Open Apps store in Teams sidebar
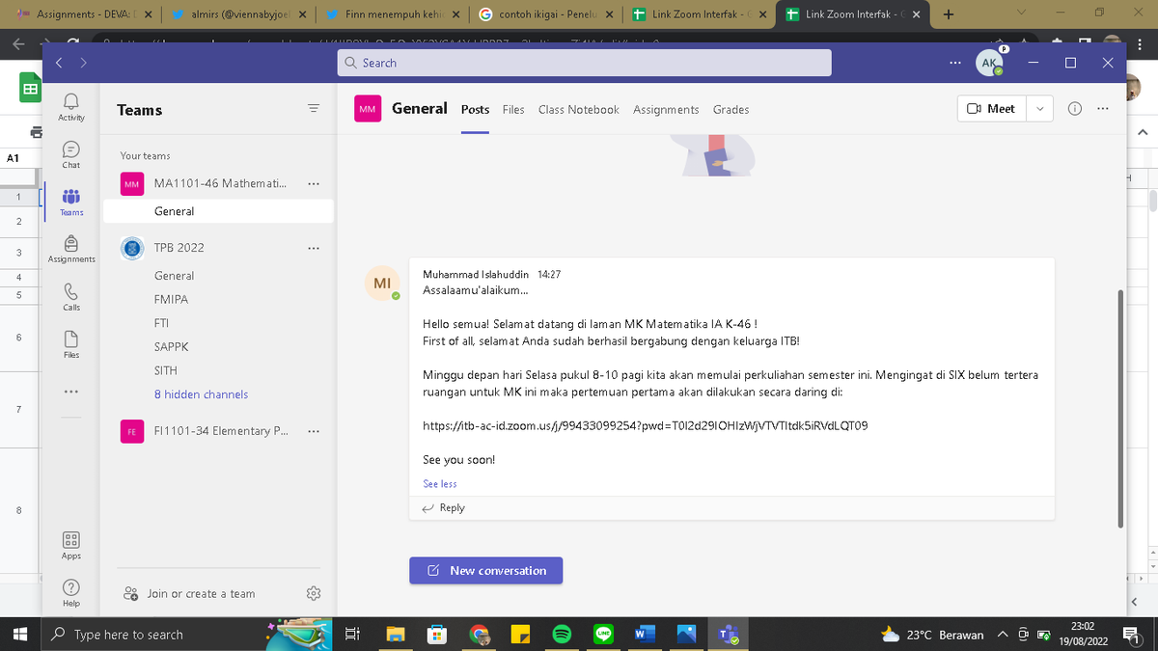 click(71, 545)
